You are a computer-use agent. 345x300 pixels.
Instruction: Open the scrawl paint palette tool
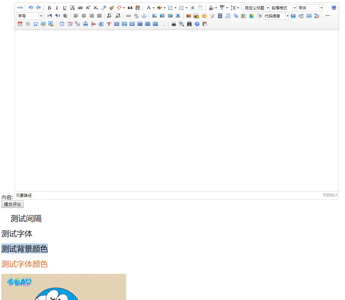click(212, 16)
